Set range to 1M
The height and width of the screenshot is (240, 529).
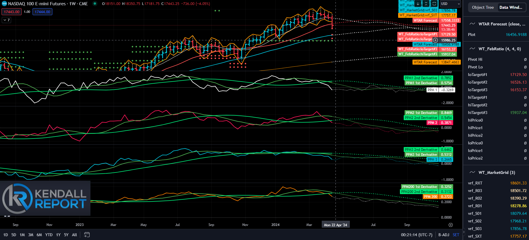(22, 235)
